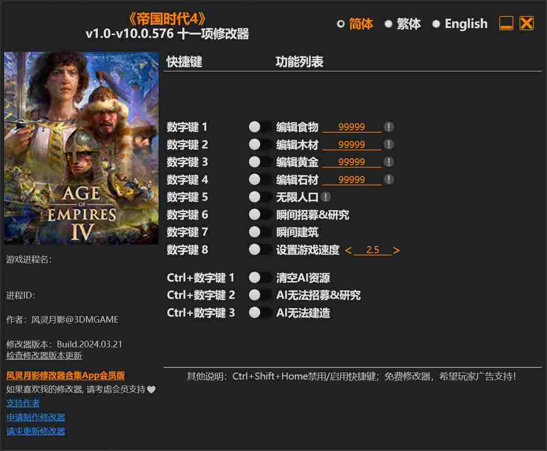The image size is (547, 451).
Task: Click the 数字键 7 hotkey label
Action: [x=187, y=232]
